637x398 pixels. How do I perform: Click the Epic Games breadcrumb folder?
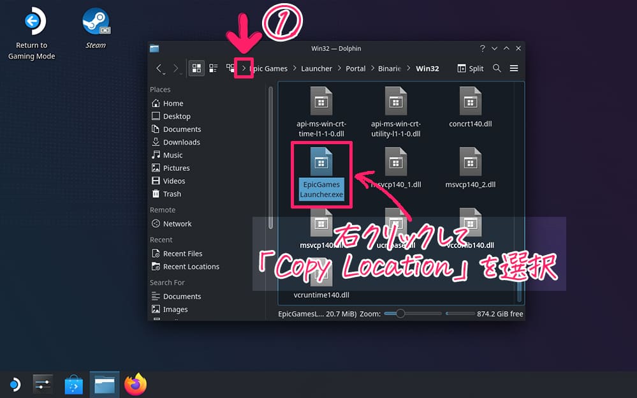269,68
